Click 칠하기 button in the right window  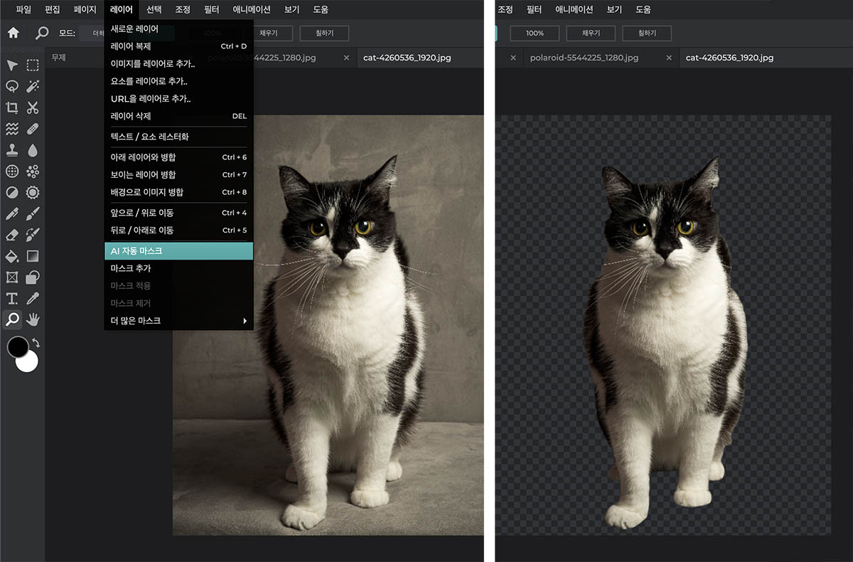click(x=647, y=33)
